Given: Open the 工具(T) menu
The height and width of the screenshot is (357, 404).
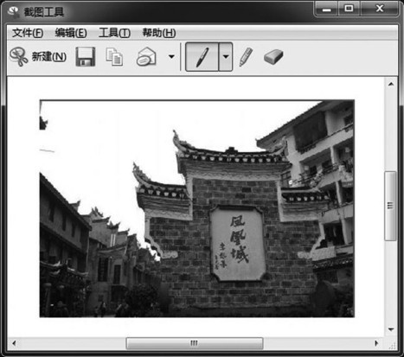Looking at the screenshot, I should 114,33.
